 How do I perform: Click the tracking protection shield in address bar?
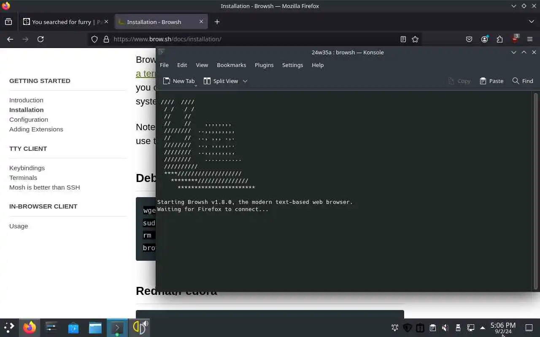94,39
